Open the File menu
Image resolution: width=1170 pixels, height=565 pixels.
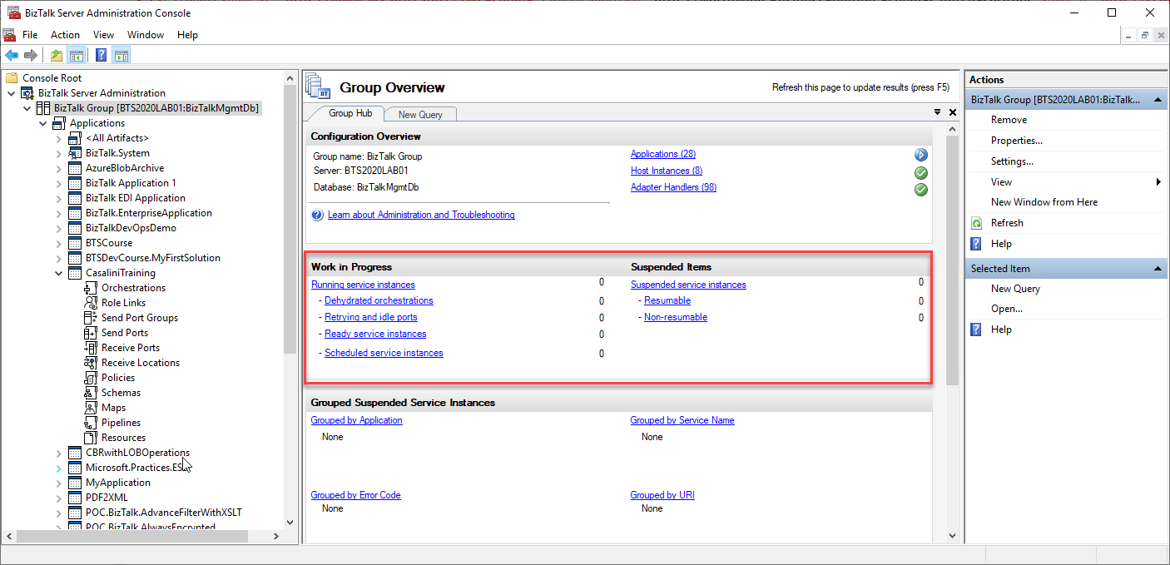[30, 35]
